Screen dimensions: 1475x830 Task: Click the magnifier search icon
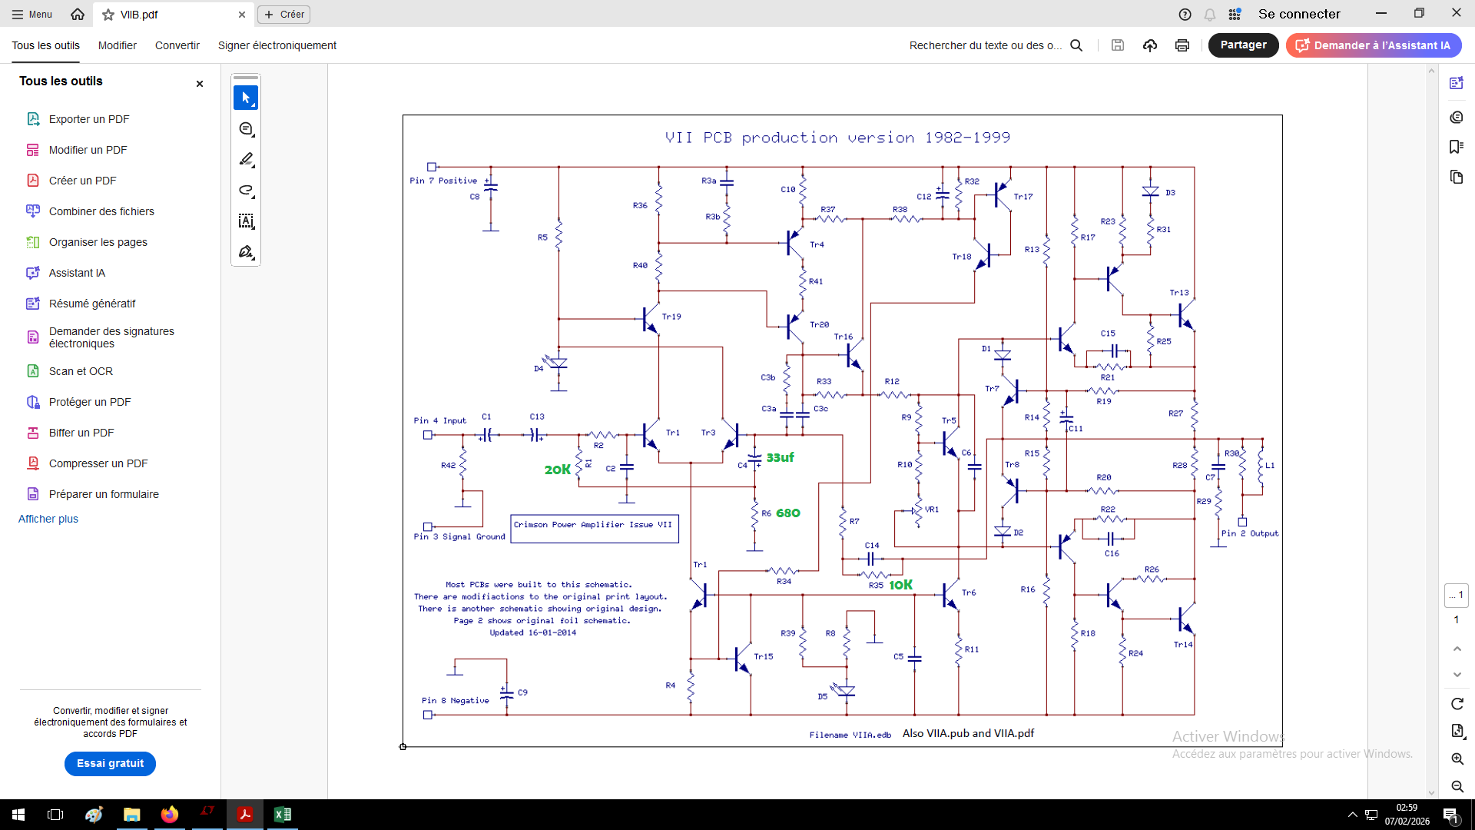tap(1076, 45)
